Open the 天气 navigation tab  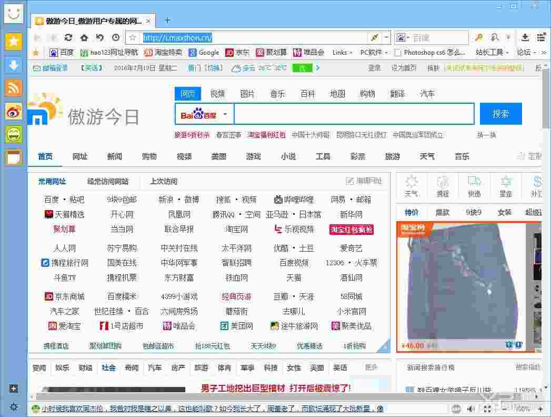(x=427, y=156)
